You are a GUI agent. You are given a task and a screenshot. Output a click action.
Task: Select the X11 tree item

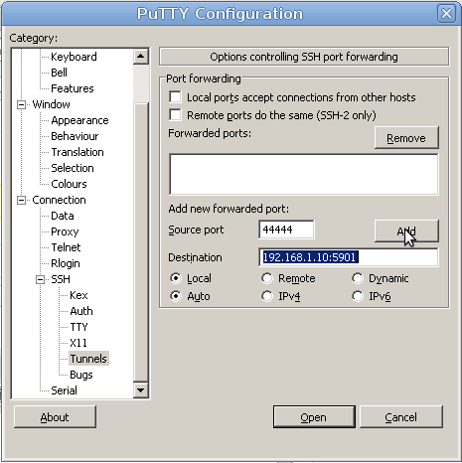(x=78, y=343)
